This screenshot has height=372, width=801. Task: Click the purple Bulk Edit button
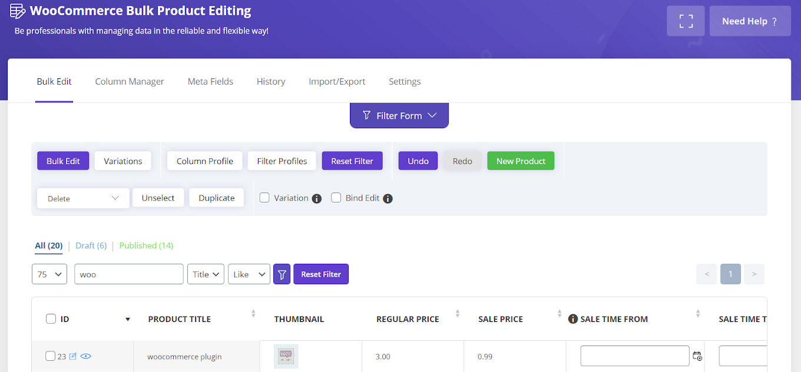pyautogui.click(x=63, y=161)
